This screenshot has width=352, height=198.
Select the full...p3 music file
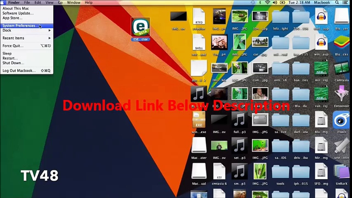coord(239,120)
